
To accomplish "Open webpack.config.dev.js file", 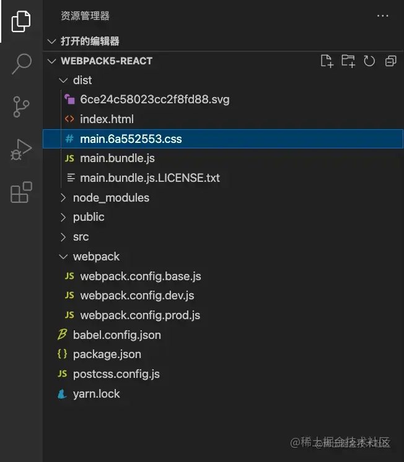I will point(137,295).
